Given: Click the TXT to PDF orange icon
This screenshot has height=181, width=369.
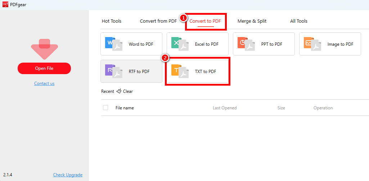Looking at the screenshot, I should click(x=180, y=71).
